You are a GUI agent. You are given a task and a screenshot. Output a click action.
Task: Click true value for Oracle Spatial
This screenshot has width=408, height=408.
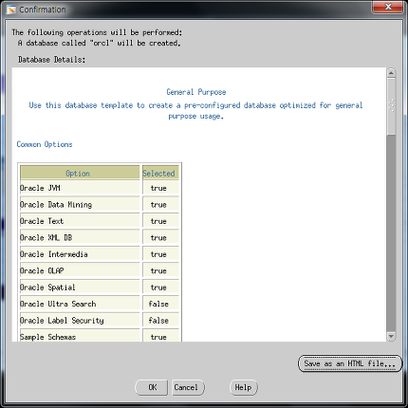coord(158,287)
